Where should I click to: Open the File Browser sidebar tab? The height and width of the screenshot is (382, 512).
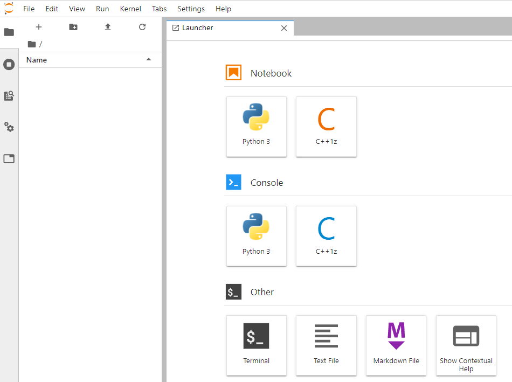(9, 32)
